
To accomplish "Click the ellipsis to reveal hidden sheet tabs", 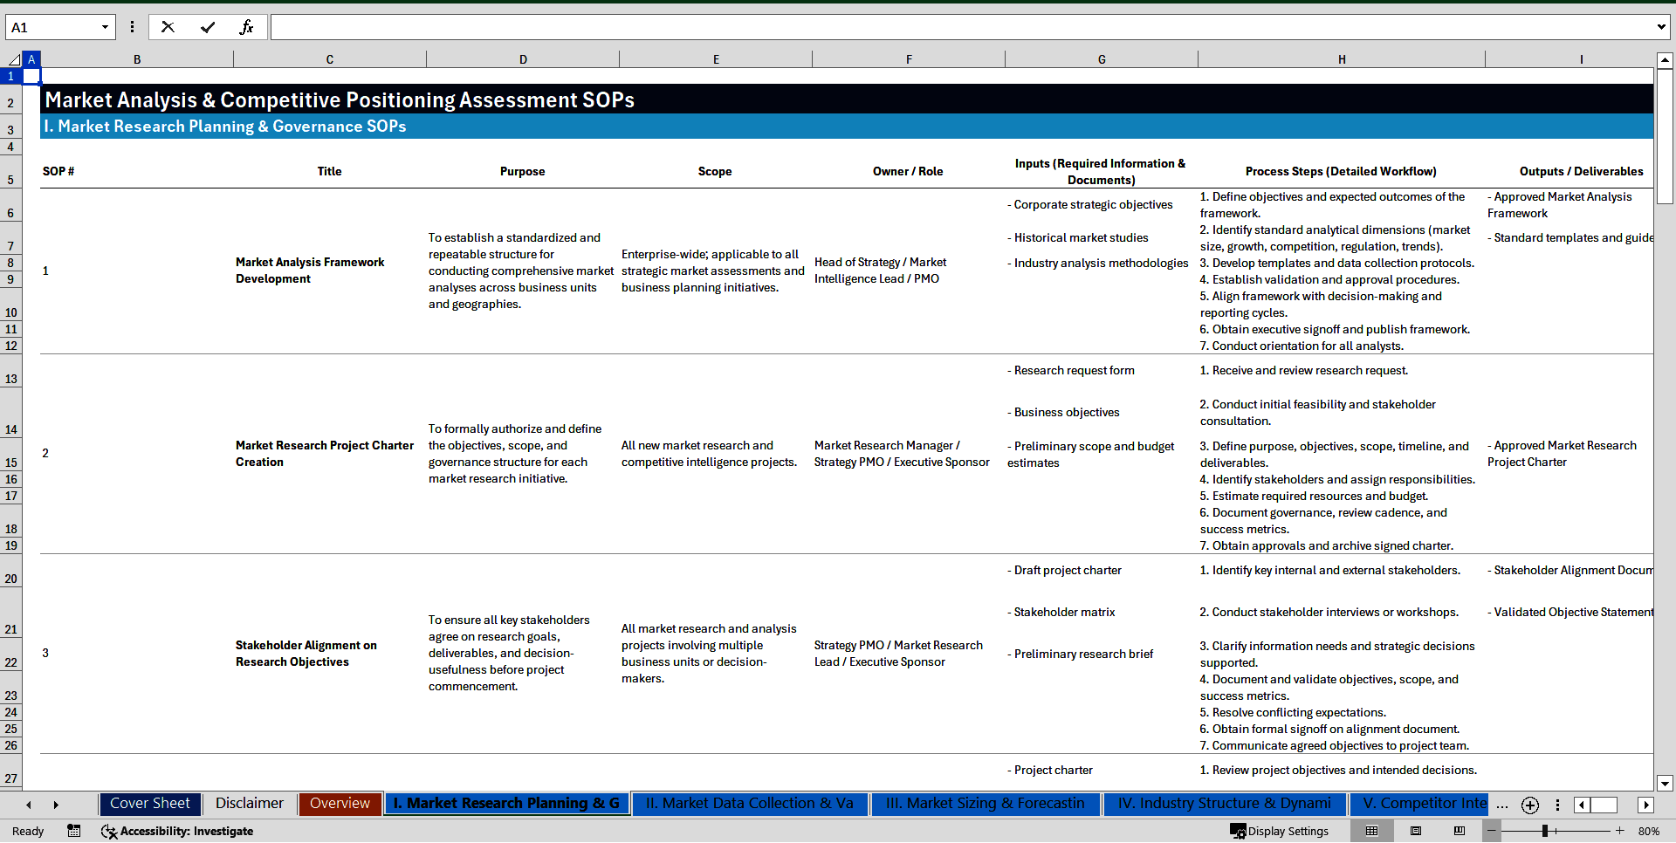I will [1502, 805].
